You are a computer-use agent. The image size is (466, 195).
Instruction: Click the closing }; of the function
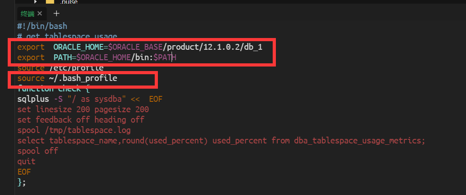click(x=22, y=182)
